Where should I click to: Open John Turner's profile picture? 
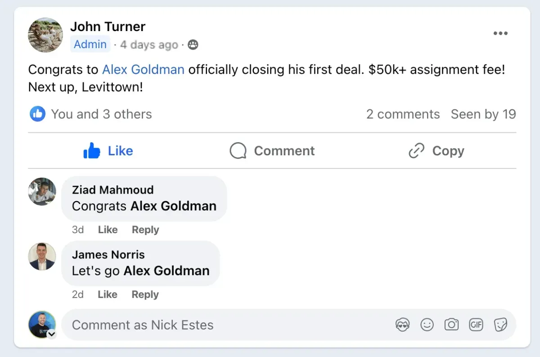pos(45,35)
